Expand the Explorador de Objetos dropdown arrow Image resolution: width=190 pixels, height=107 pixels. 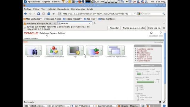61,50
